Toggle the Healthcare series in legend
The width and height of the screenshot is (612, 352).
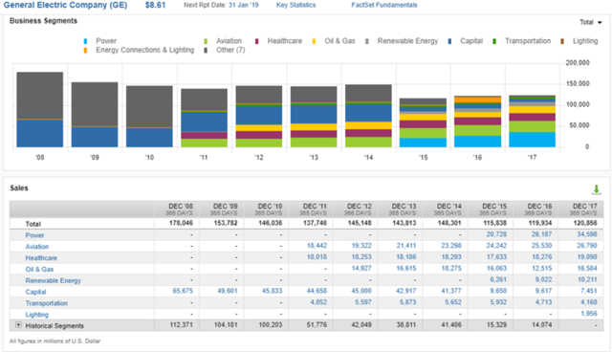click(x=257, y=41)
